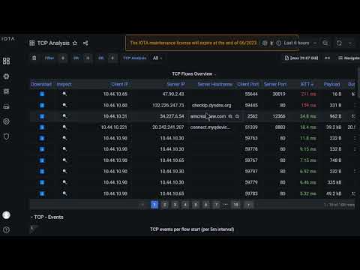Inspect the flow with client port 59797
360x270 pixels.
click(x=64, y=171)
